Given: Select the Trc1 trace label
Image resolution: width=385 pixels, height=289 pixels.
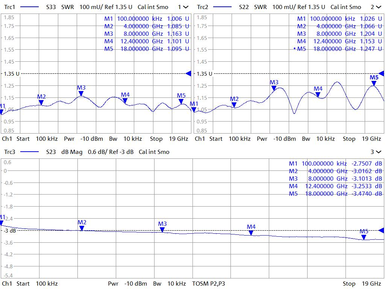Looking at the screenshot, I should tap(10, 7).
